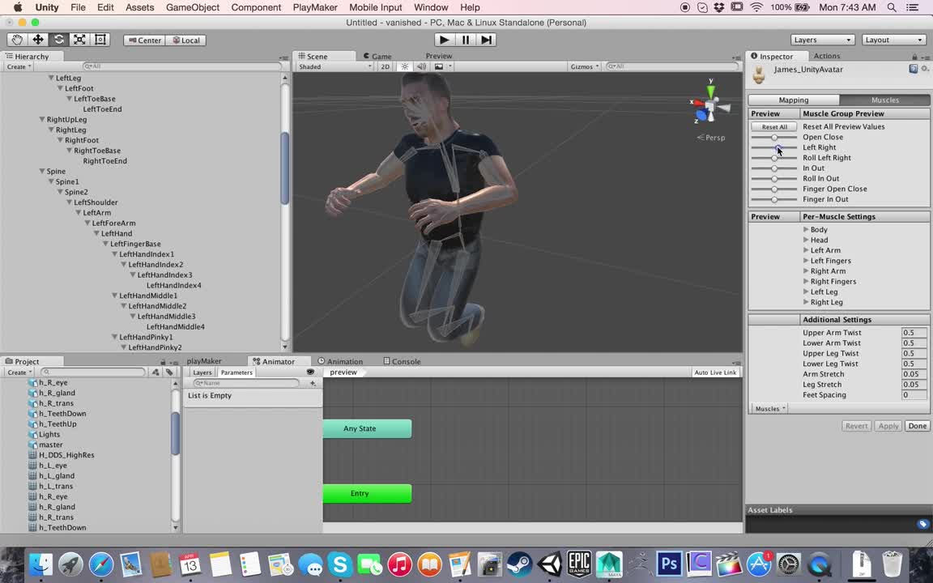The image size is (933, 583).
Task: Toggle scene effects image icon
Action: [x=439, y=66]
